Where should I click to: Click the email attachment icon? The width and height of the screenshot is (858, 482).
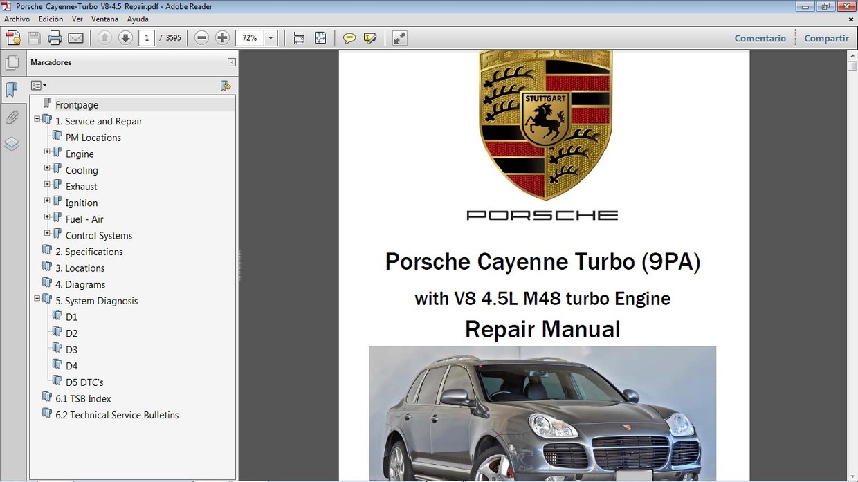(x=75, y=37)
